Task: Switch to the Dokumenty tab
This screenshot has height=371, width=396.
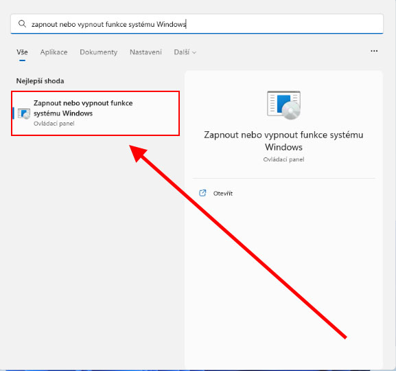Action: [x=99, y=52]
